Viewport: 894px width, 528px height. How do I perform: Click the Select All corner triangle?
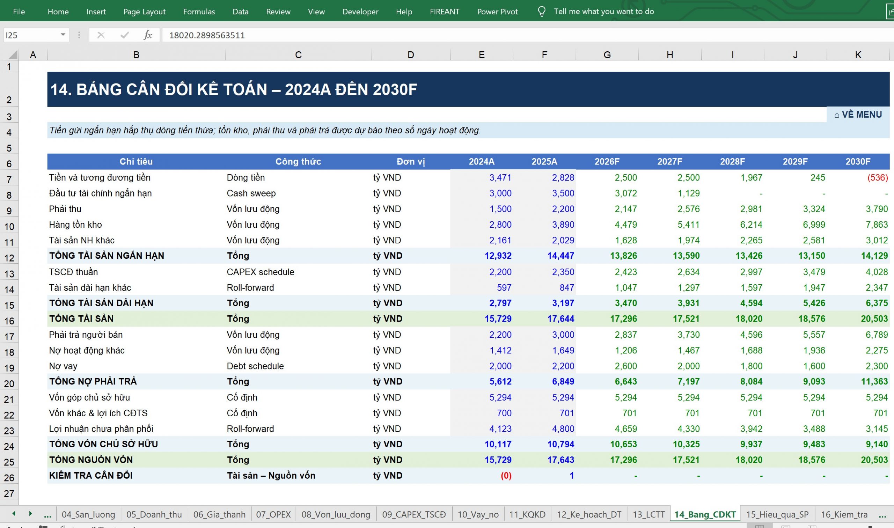13,55
